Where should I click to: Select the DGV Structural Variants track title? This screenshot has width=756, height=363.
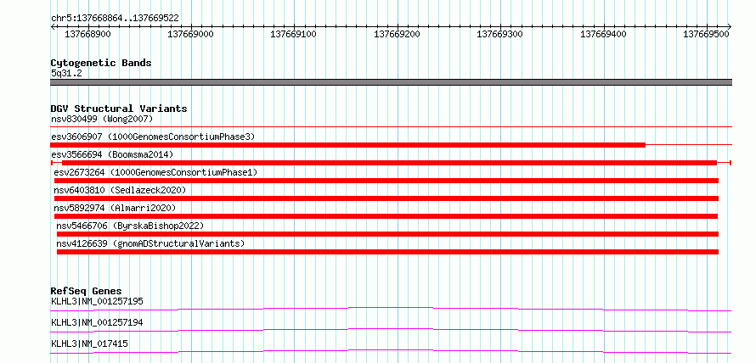point(119,109)
